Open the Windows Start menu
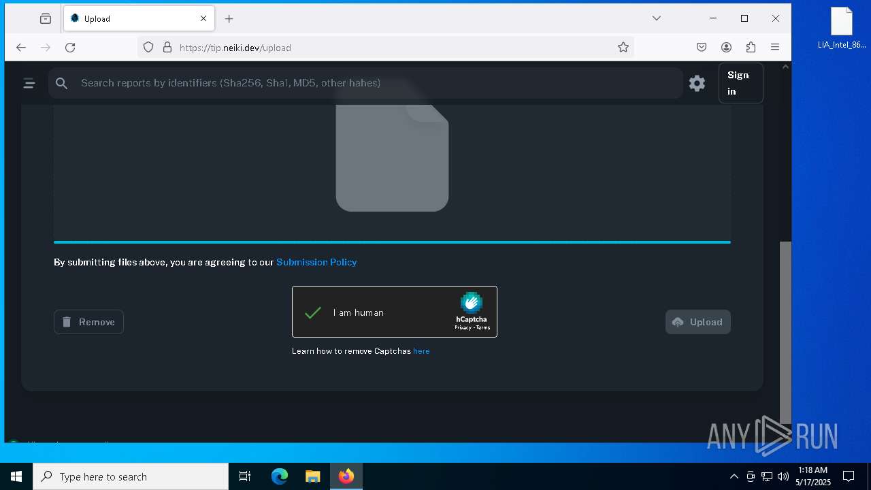871x490 pixels. (16, 476)
